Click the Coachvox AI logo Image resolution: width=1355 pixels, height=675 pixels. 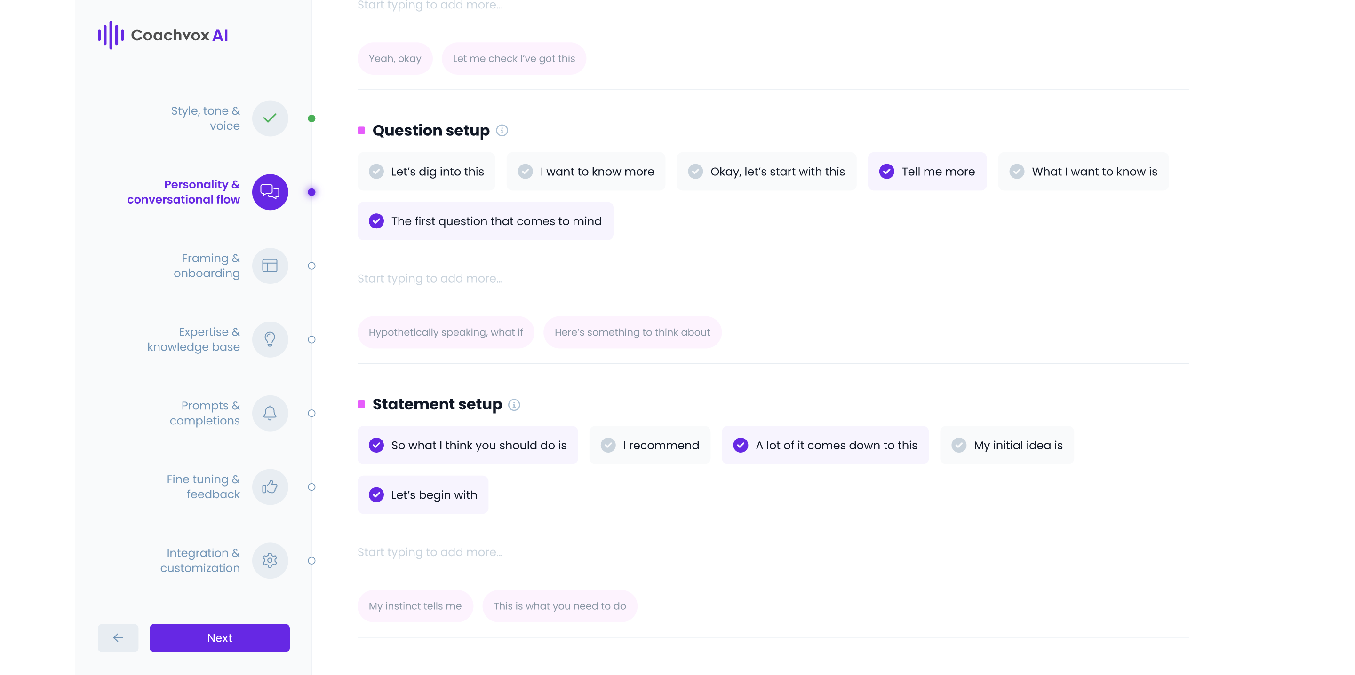(163, 35)
